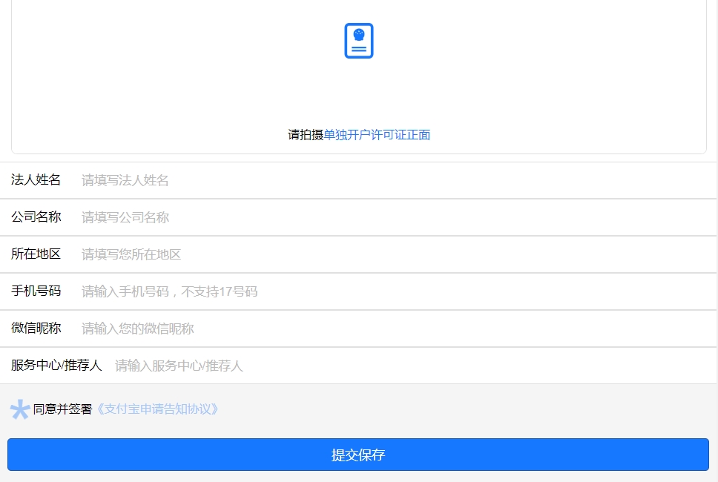Viewport: 718px width, 482px height.
Task: Click the blue asterisk agreement icon
Action: point(19,409)
